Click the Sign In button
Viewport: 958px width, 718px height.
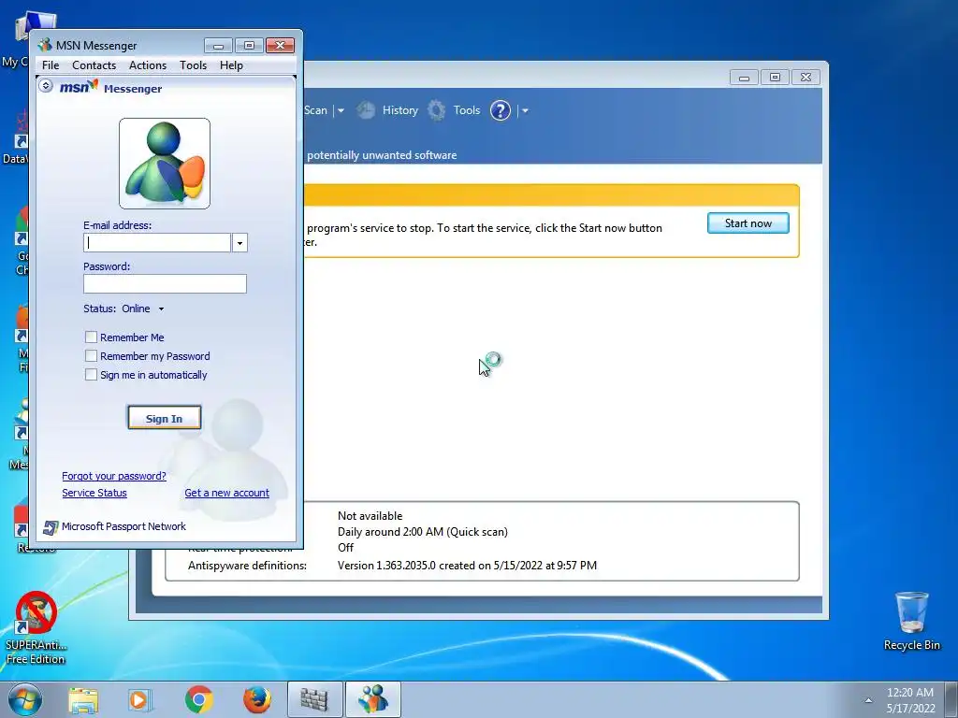tap(165, 418)
